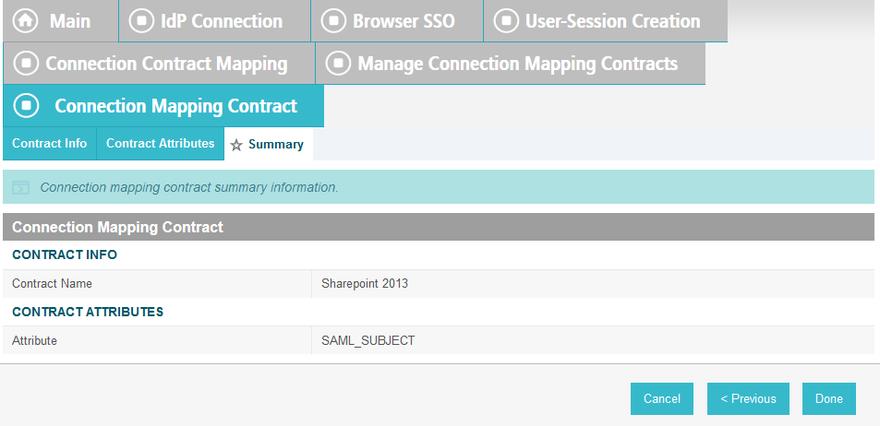880x426 pixels.
Task: Click the home icon on Main tab
Action: click(26, 20)
